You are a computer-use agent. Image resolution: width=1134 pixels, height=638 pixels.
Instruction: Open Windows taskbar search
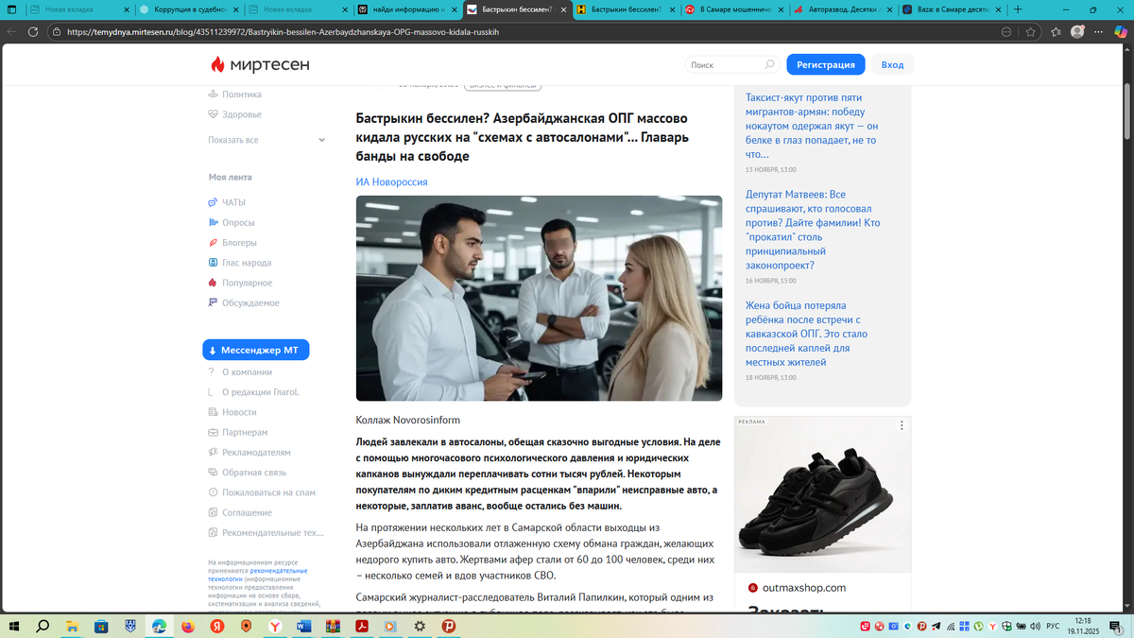(43, 626)
